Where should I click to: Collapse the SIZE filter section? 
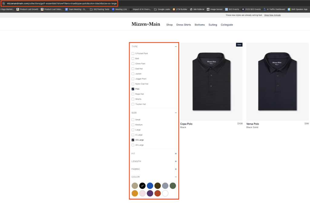[176, 113]
